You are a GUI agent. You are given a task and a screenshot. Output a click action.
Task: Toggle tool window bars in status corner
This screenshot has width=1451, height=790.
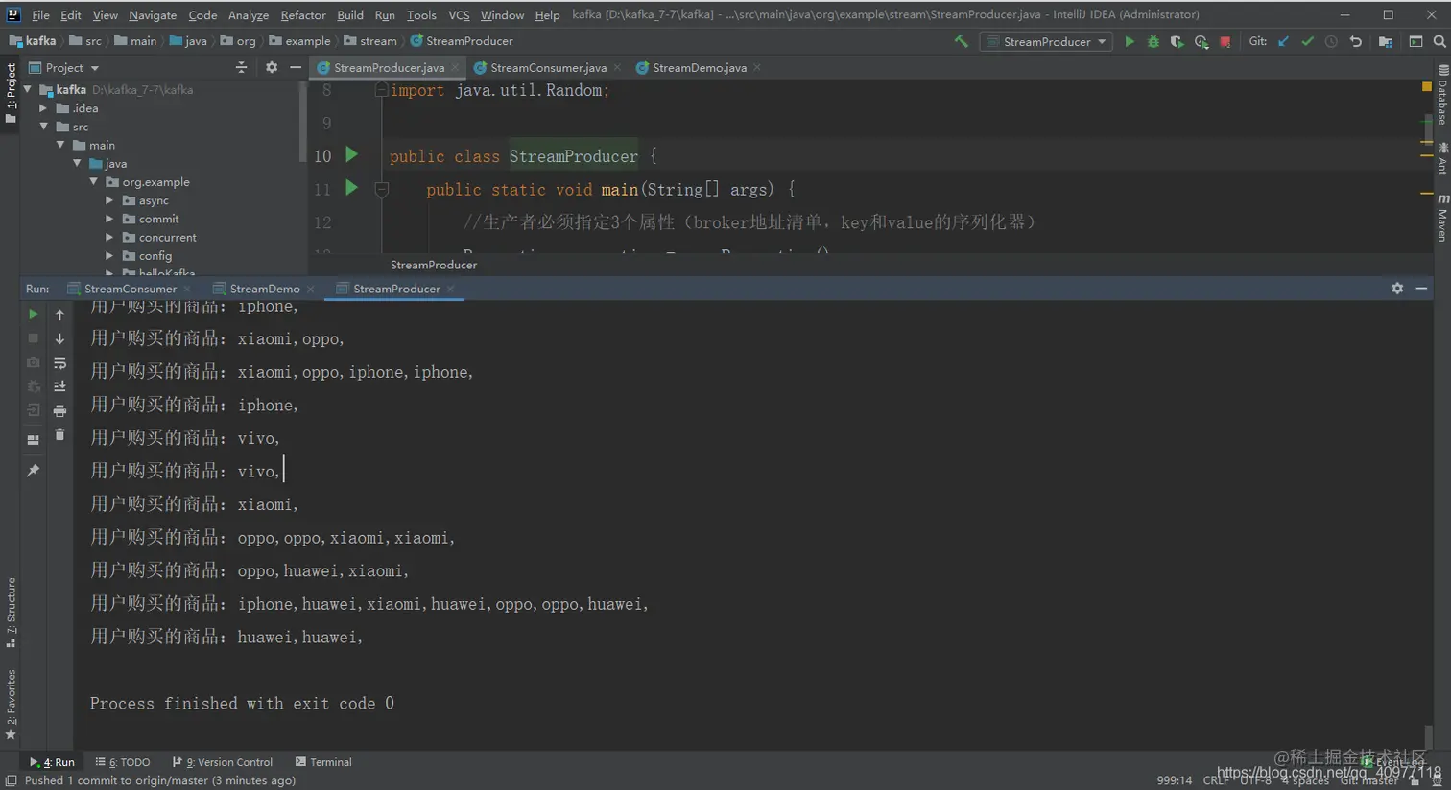tap(11, 780)
